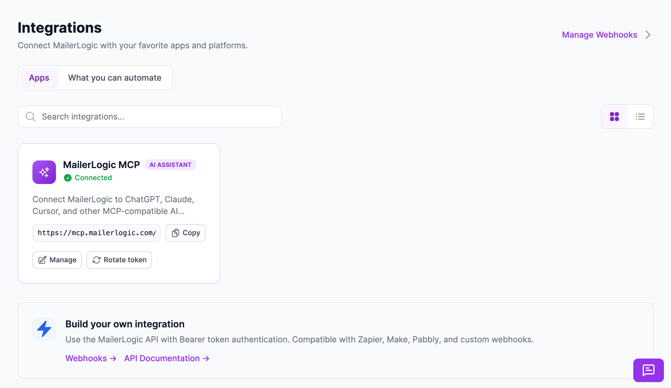Image resolution: width=671 pixels, height=388 pixels.
Task: Copy the MCP server URL
Action: [186, 233]
